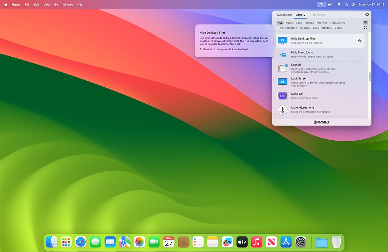Click the Lock Screen tool icon
This screenshot has height=252, width=388.
coord(282,82)
